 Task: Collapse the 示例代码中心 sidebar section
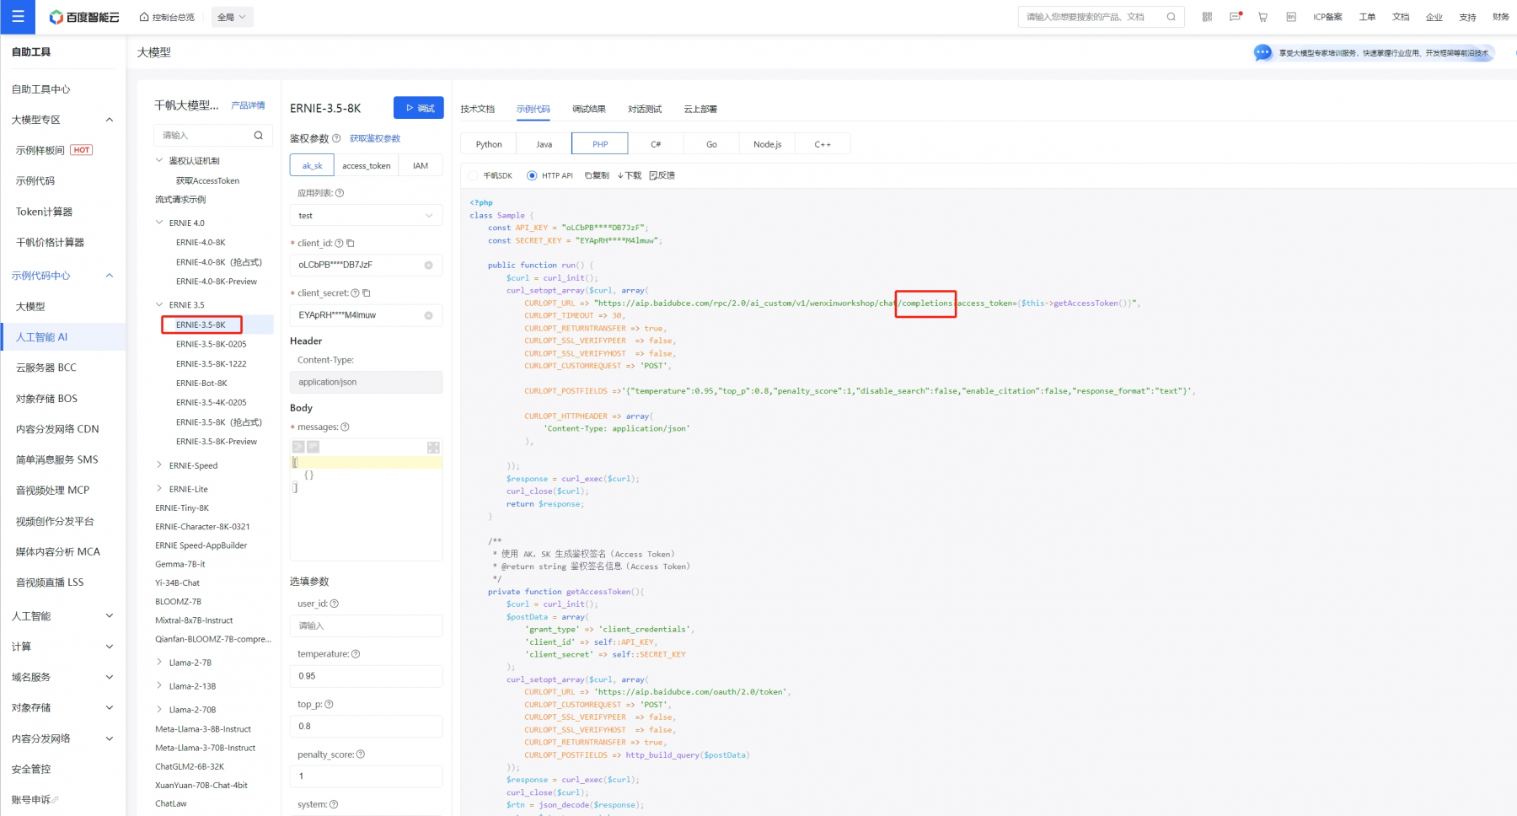pos(110,276)
